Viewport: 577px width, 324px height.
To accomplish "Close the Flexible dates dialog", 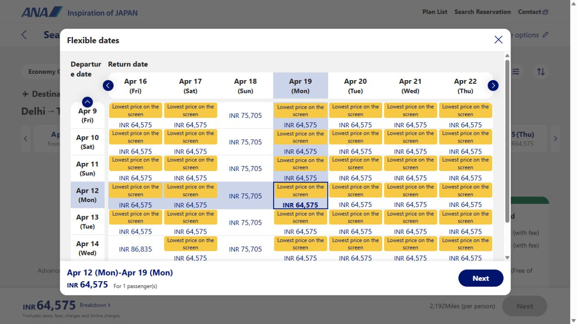I will [x=499, y=40].
